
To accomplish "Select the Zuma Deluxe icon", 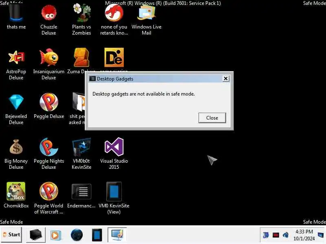I will point(81,57).
